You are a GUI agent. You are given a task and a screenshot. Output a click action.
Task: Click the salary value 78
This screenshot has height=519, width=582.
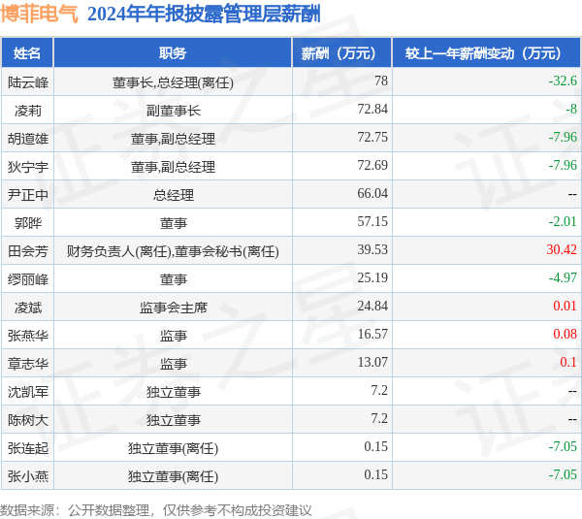pos(381,81)
